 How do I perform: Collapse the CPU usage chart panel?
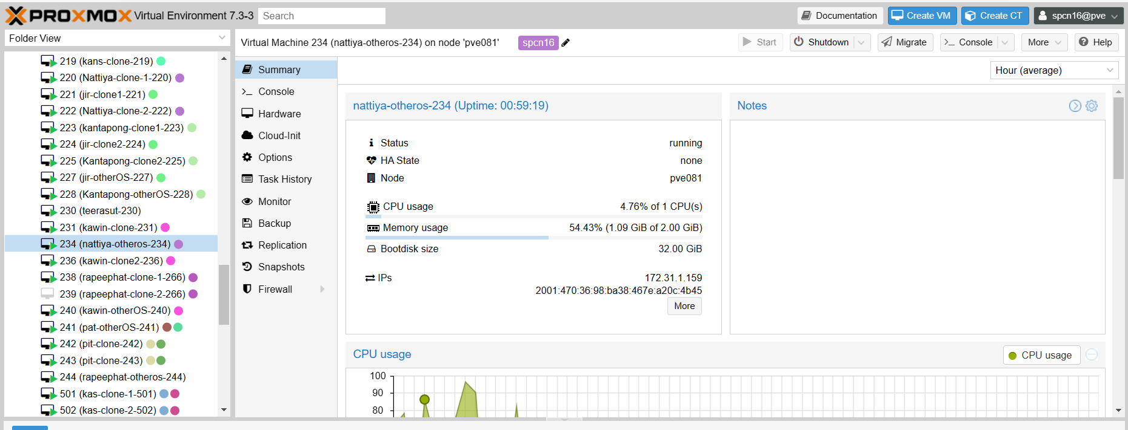pos(1092,354)
